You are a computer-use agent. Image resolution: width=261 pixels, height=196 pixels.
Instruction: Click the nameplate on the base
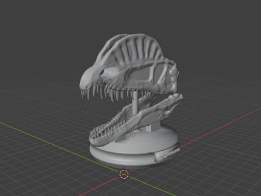click(x=167, y=155)
